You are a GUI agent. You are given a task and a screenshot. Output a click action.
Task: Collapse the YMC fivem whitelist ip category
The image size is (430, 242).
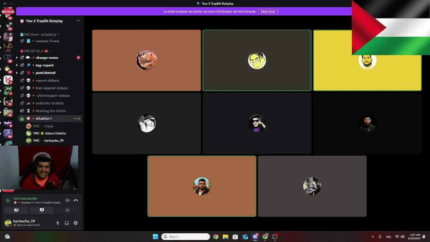40,35
